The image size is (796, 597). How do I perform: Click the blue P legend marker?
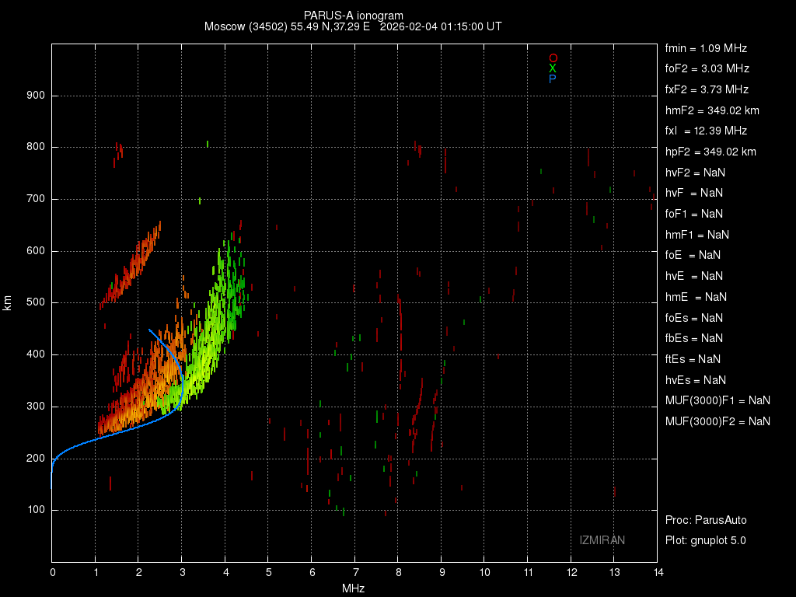pos(553,79)
